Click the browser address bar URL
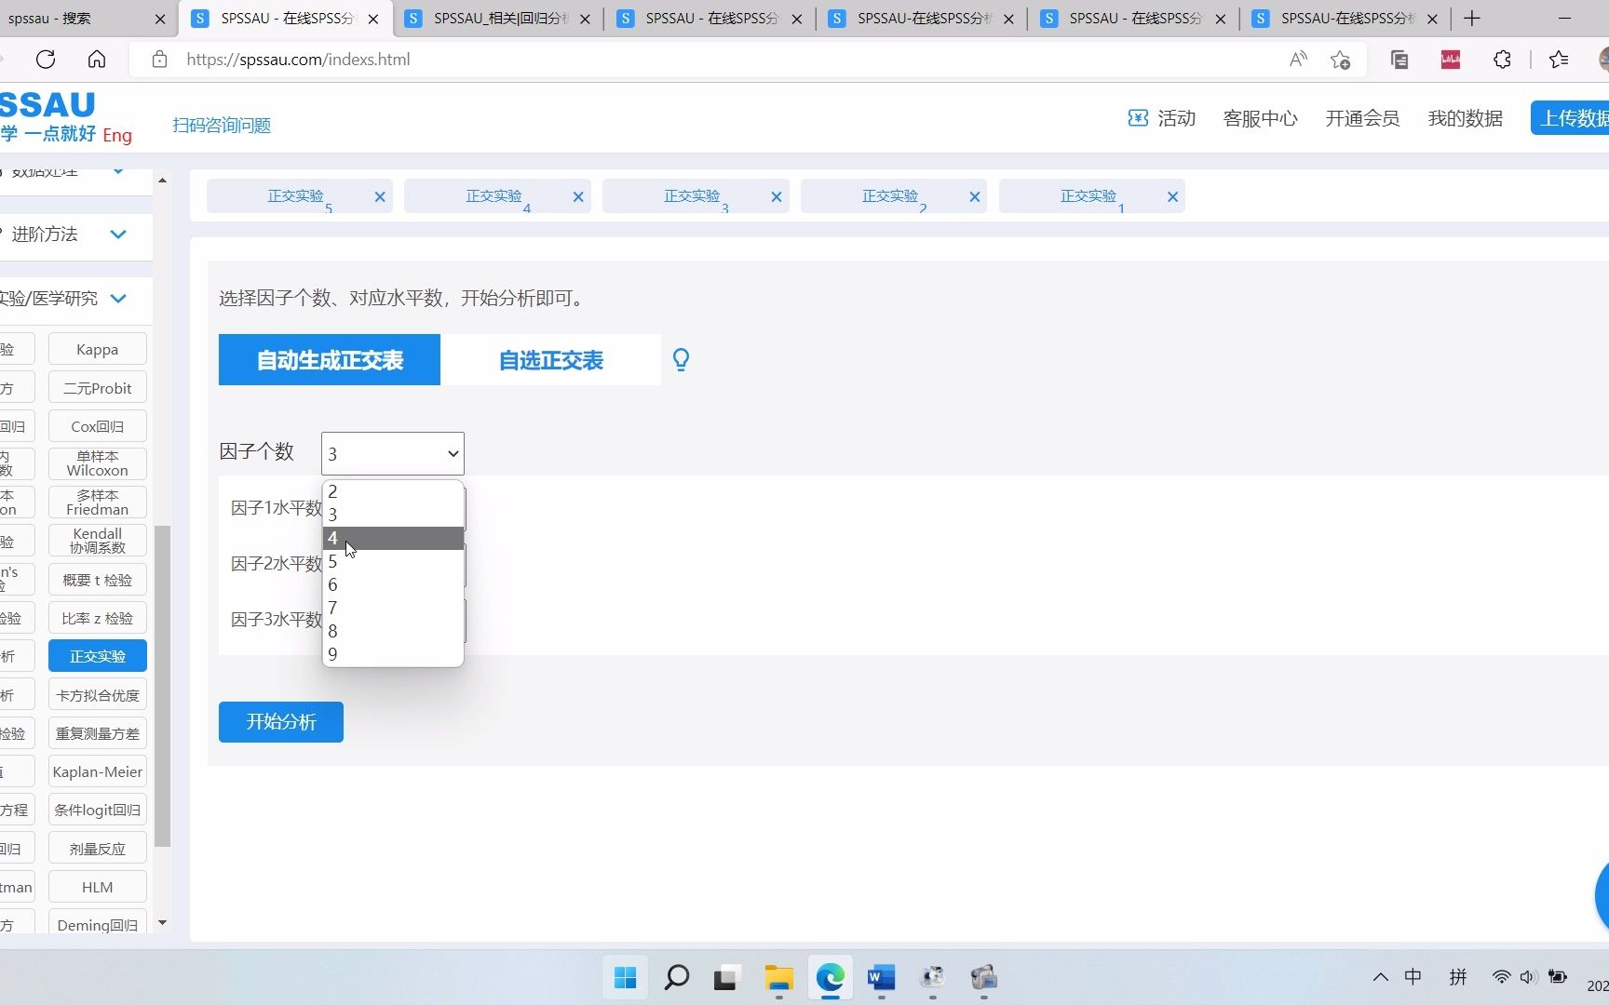The image size is (1609, 1005). (x=298, y=60)
